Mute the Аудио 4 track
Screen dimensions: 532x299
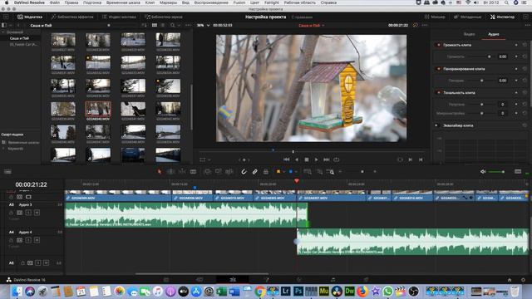click(37, 240)
